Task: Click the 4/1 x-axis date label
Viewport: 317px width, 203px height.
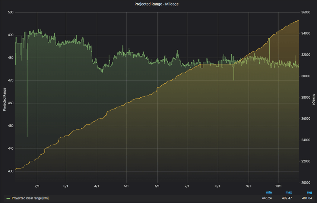Action: click(x=97, y=186)
